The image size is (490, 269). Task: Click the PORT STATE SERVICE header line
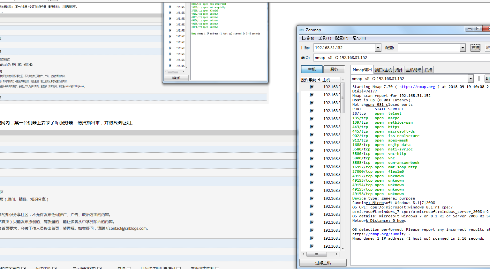point(378,109)
